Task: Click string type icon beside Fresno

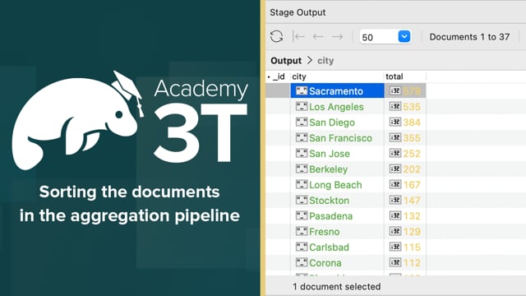Action: click(302, 231)
